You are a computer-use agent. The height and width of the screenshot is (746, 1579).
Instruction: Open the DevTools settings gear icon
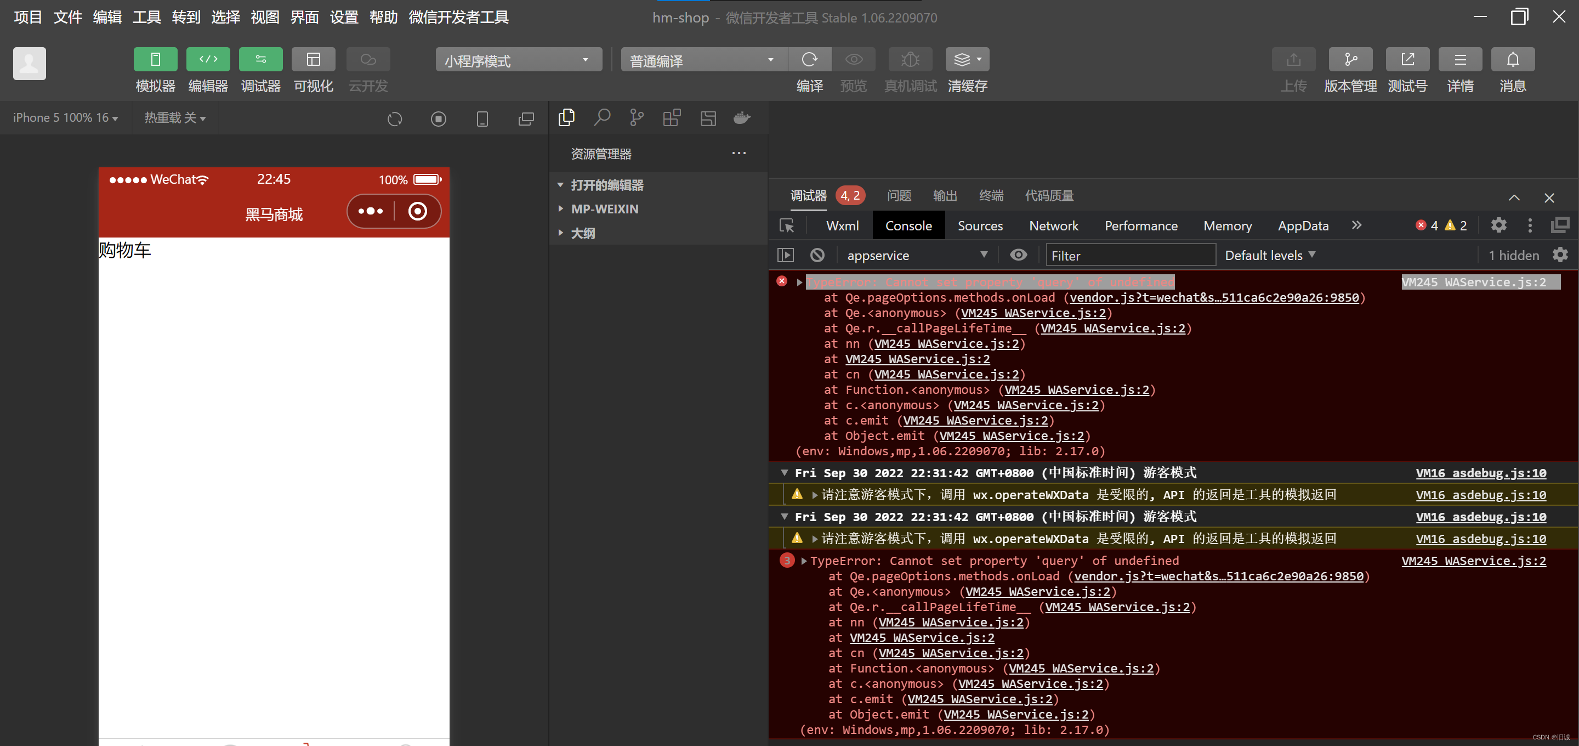point(1498,225)
